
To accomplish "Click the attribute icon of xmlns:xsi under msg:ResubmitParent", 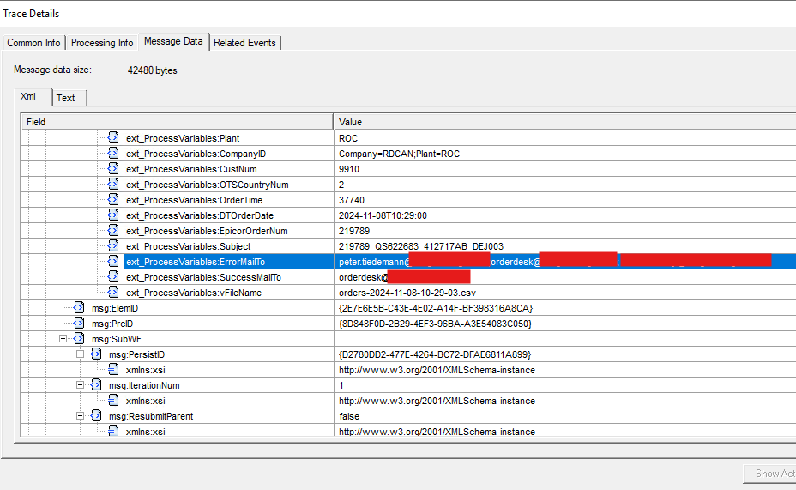I will 113,431.
